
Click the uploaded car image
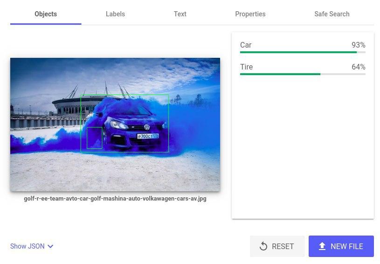pos(115,125)
